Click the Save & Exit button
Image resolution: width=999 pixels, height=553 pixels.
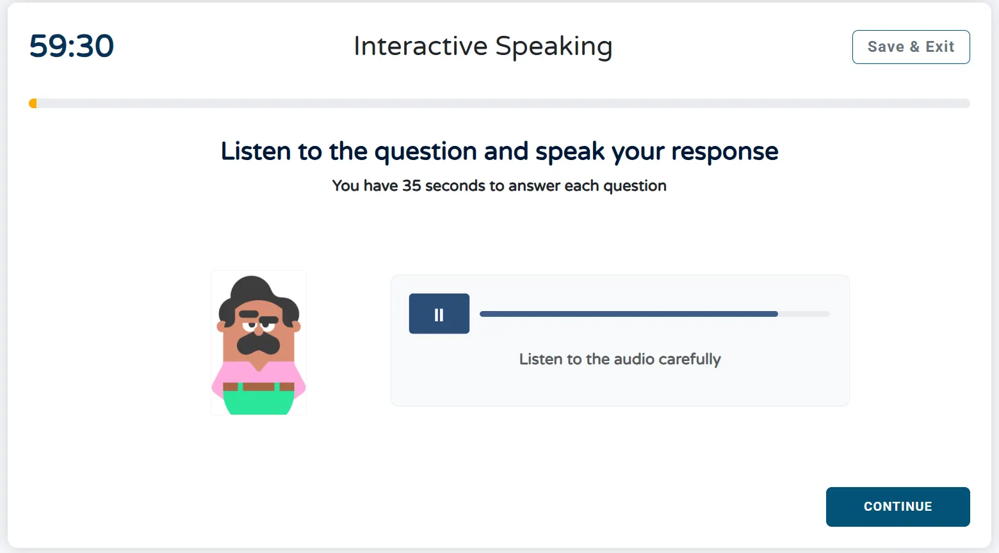click(911, 47)
